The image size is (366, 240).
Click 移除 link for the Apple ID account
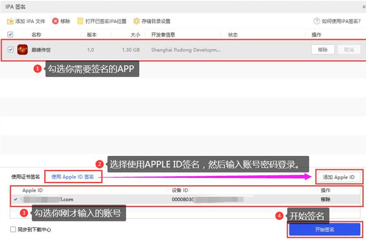(325, 199)
